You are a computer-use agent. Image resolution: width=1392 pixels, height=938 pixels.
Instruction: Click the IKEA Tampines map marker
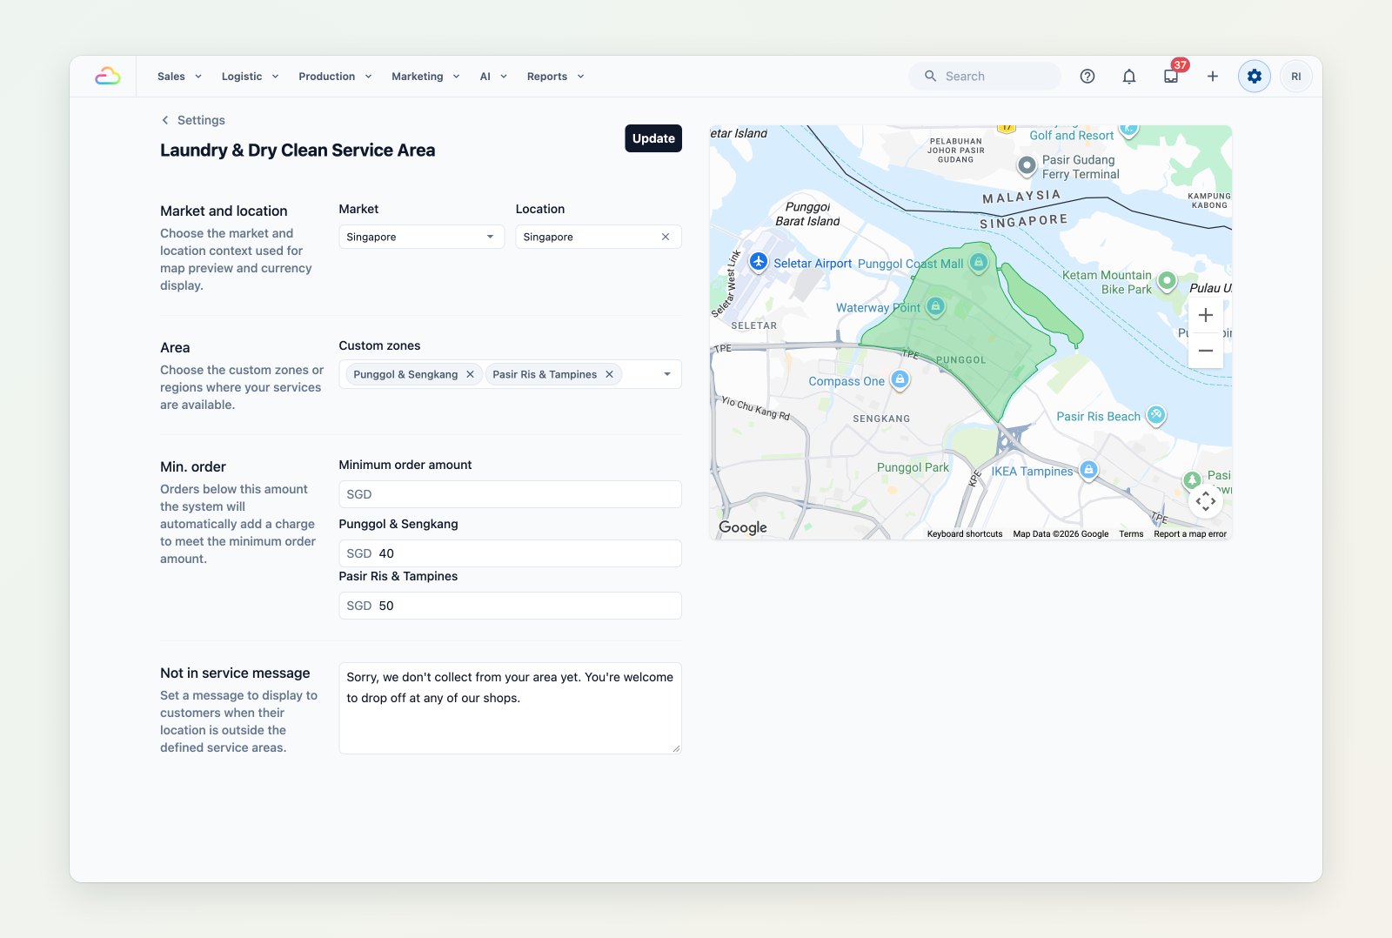1088,470
